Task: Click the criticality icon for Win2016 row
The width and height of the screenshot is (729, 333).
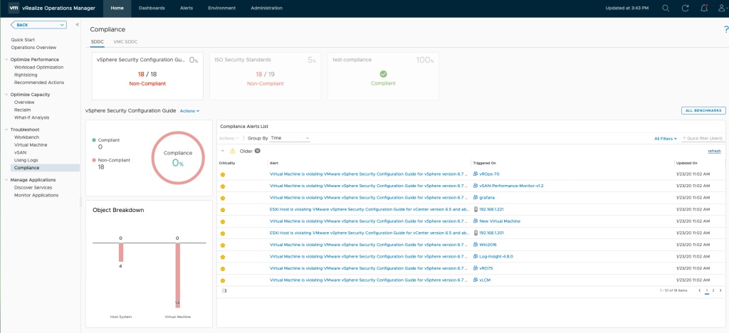Action: pyautogui.click(x=223, y=245)
